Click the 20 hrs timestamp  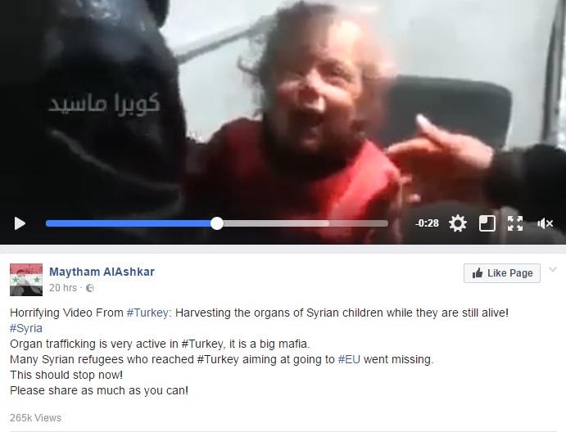coord(63,288)
